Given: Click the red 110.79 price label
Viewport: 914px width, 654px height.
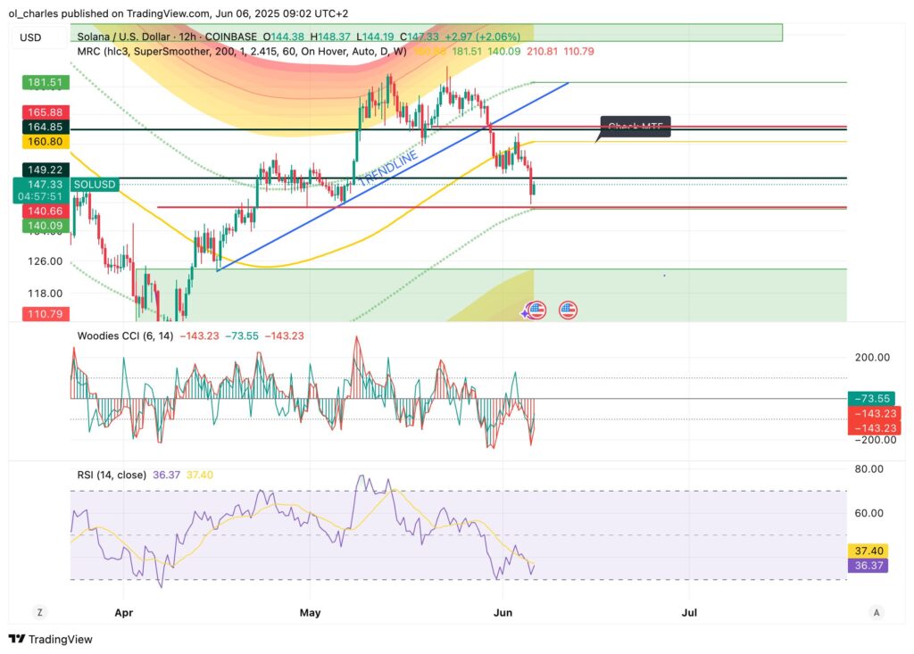Looking at the screenshot, I should (x=43, y=314).
